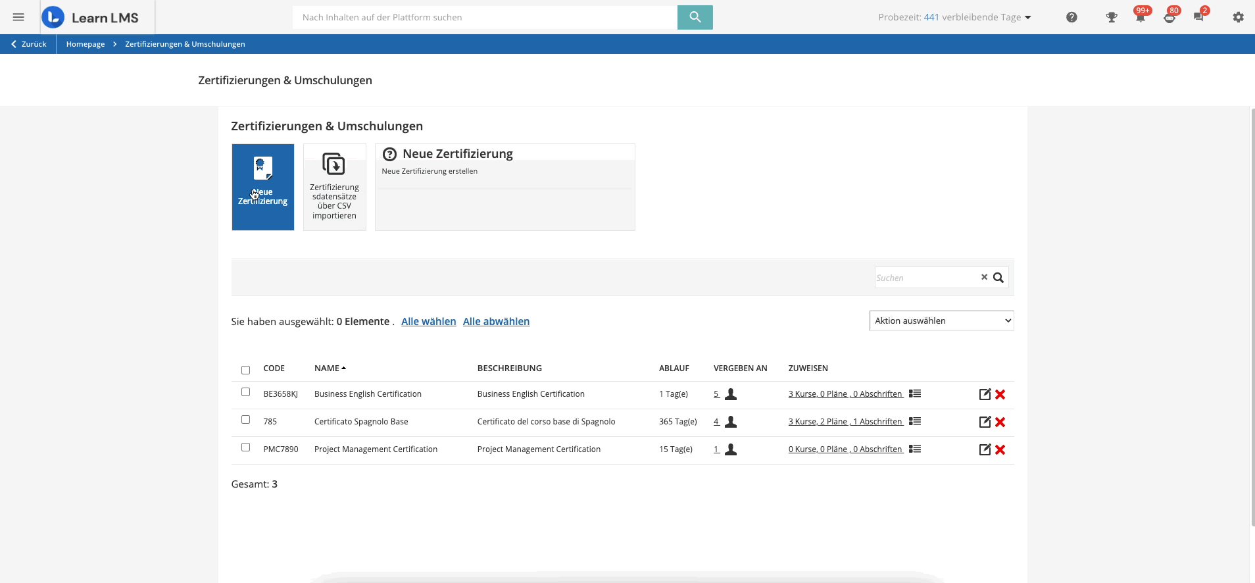Screen dimensions: 1255x583
Task: Click description Certificato del corso base di Spagnolo
Action: (546, 422)
